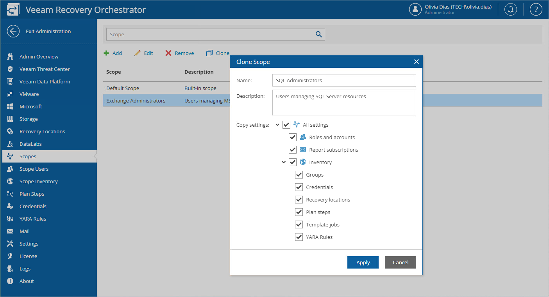The height and width of the screenshot is (297, 549).
Task: Click the Scope search box
Action: (216, 34)
